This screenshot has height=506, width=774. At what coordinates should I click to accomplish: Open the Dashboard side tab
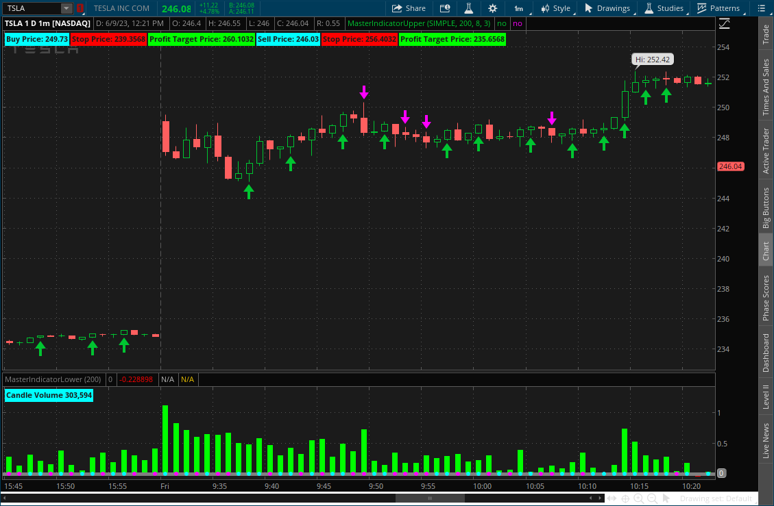coord(766,353)
